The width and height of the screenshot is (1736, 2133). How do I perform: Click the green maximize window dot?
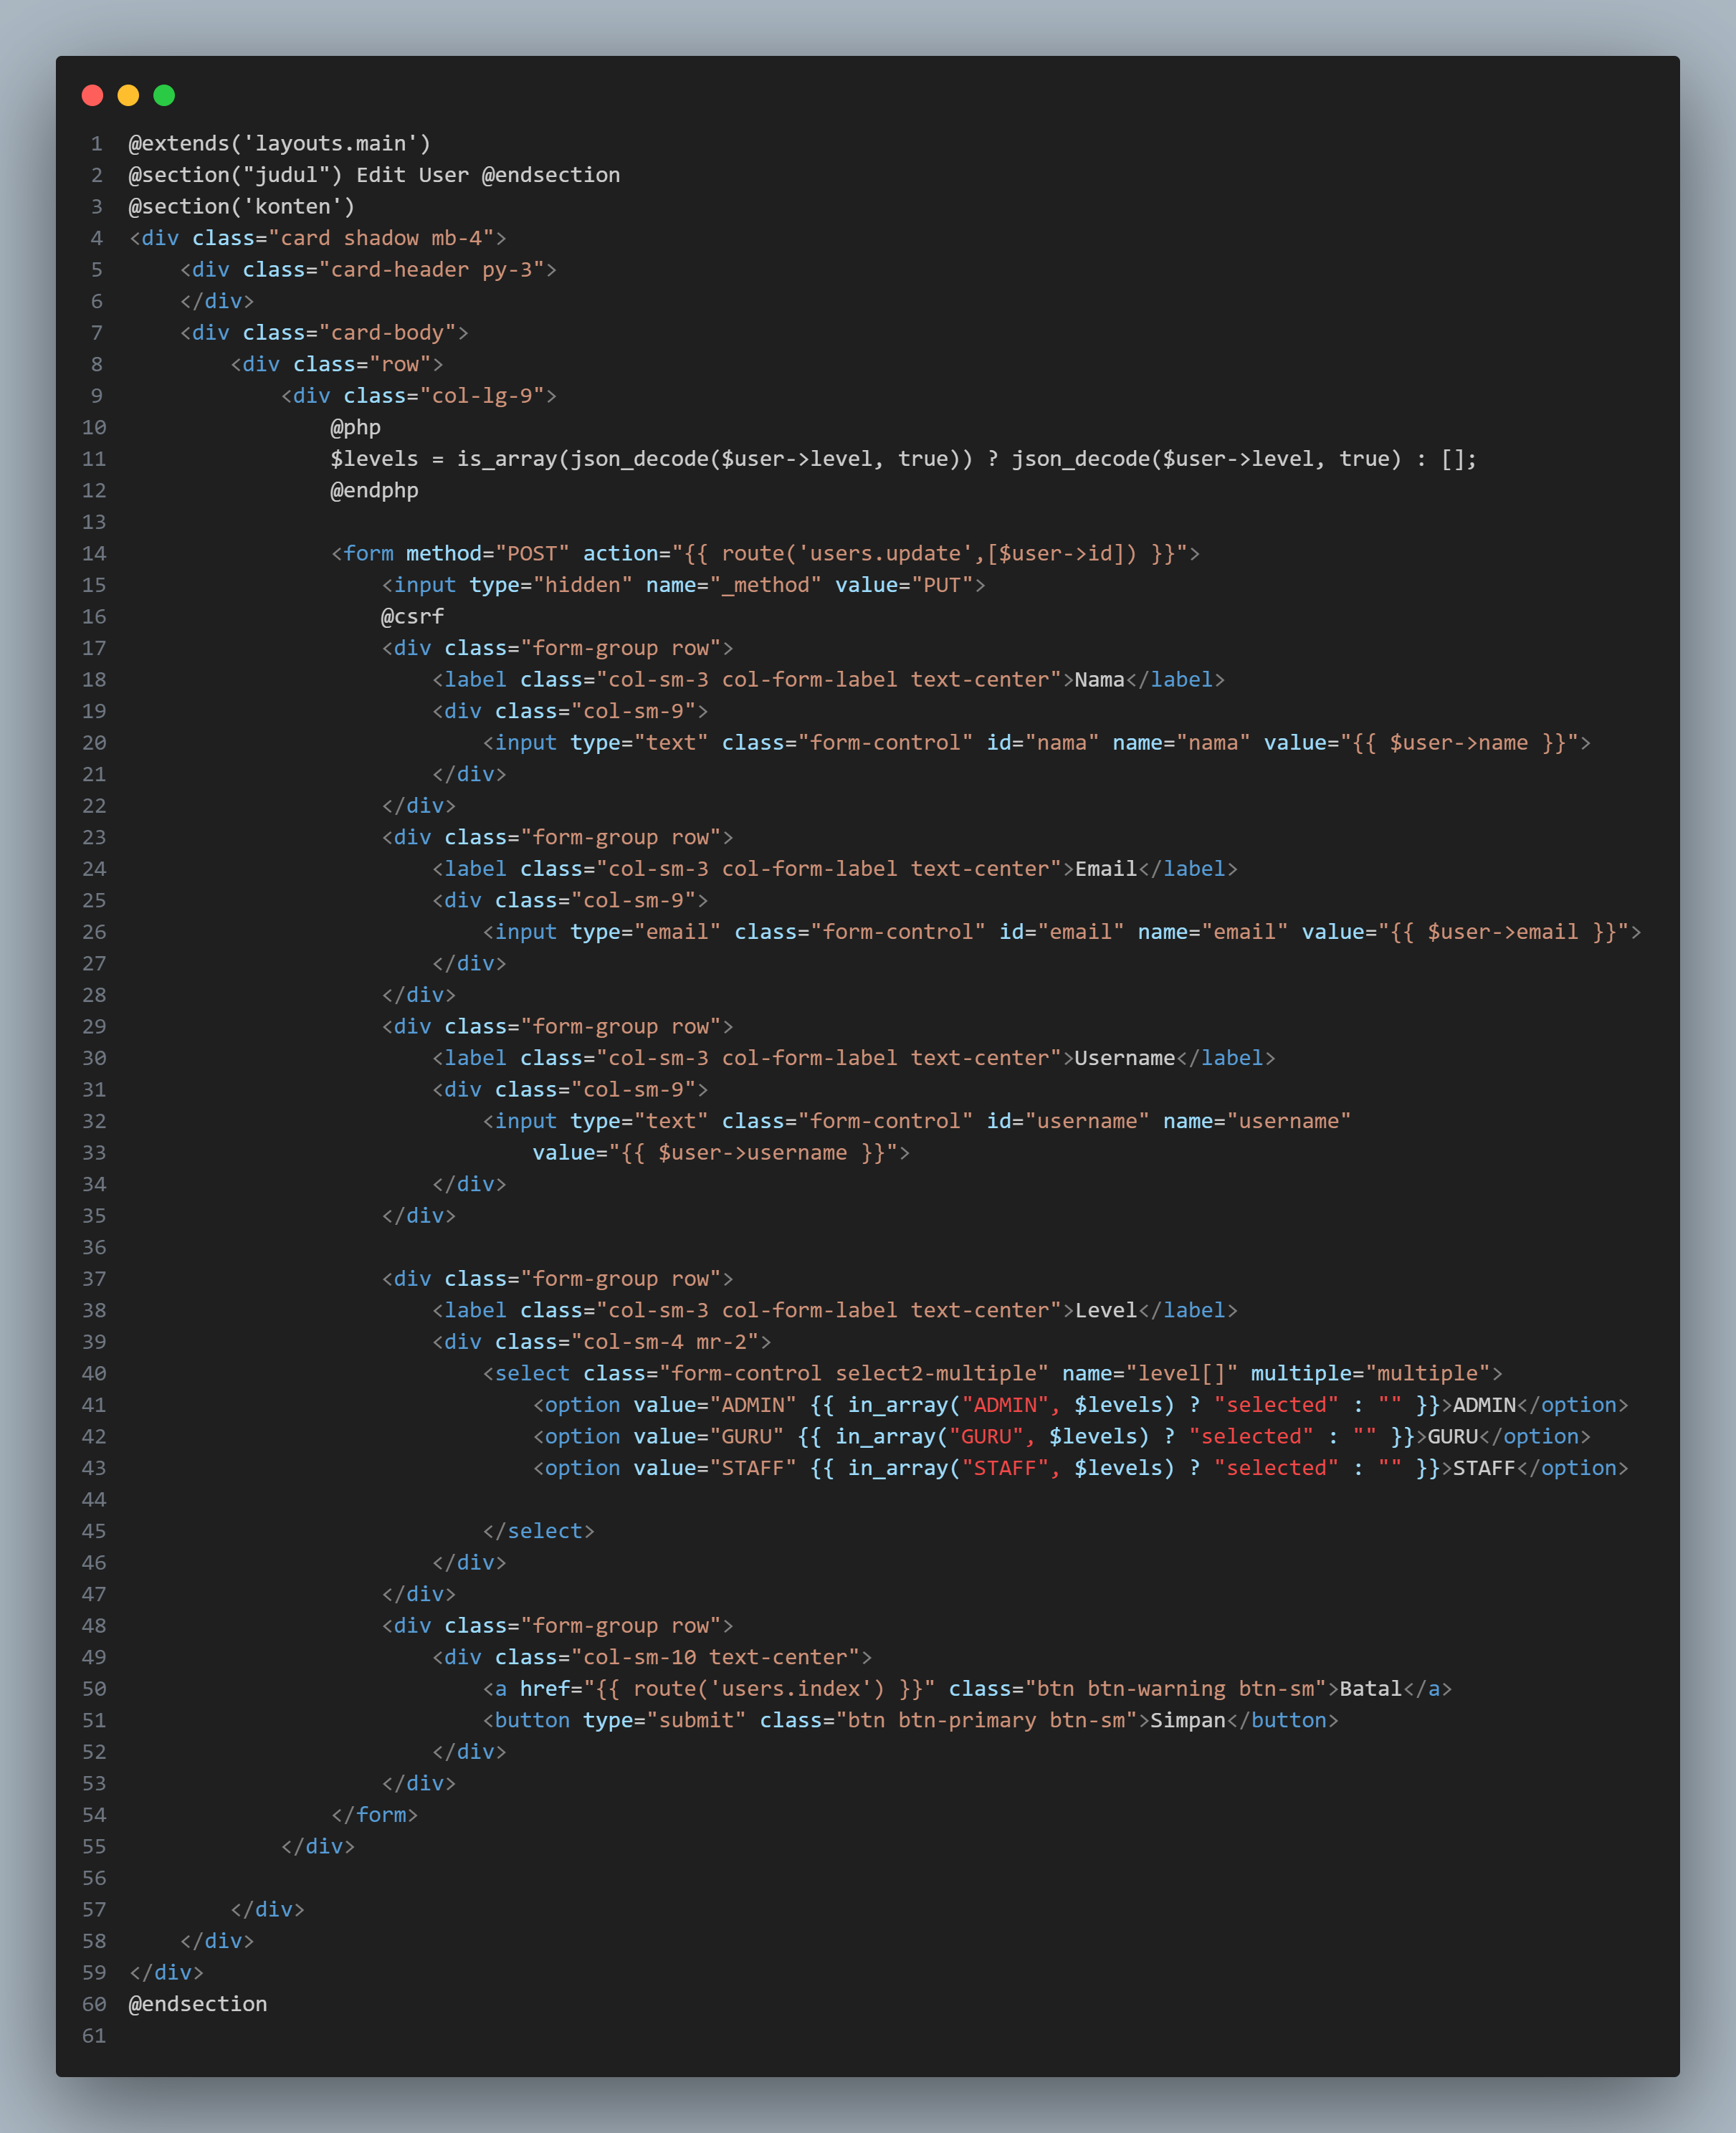pos(164,95)
